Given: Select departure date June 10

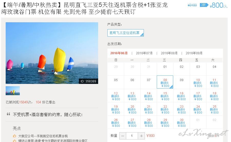Looking at the screenshot, I should (x=198, y=83).
